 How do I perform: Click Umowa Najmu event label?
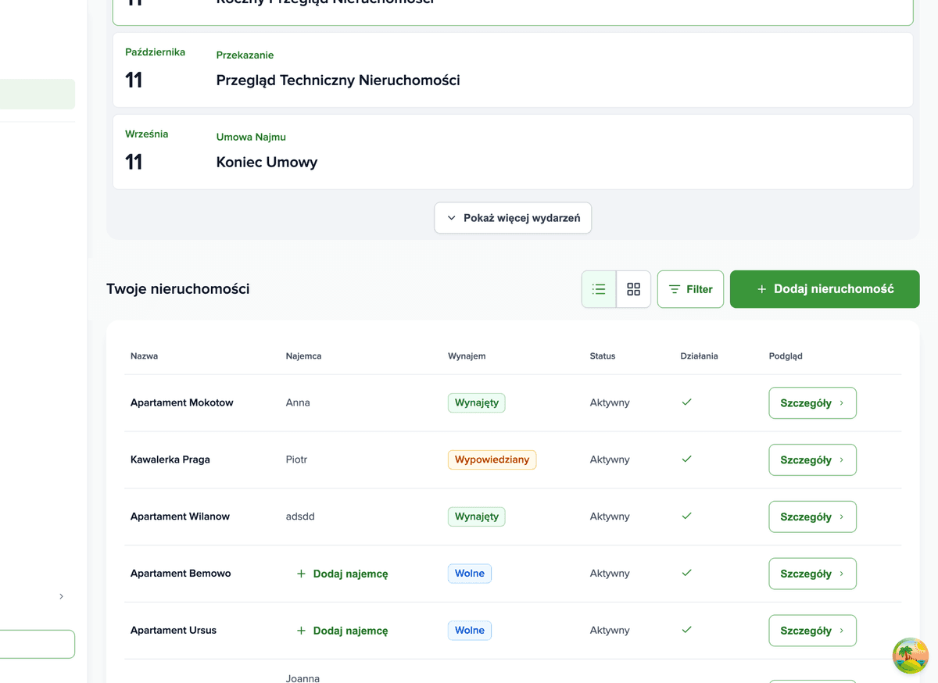click(x=251, y=138)
